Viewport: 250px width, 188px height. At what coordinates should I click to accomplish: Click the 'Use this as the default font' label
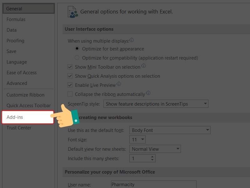(x=96, y=130)
